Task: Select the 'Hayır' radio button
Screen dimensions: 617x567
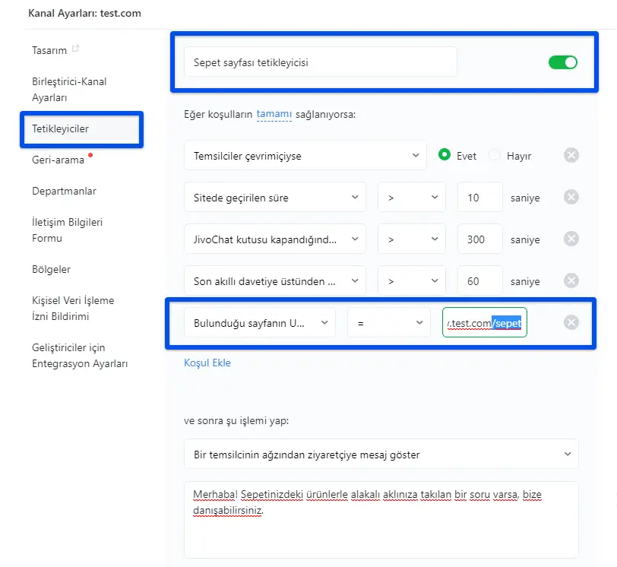Action: (x=495, y=156)
